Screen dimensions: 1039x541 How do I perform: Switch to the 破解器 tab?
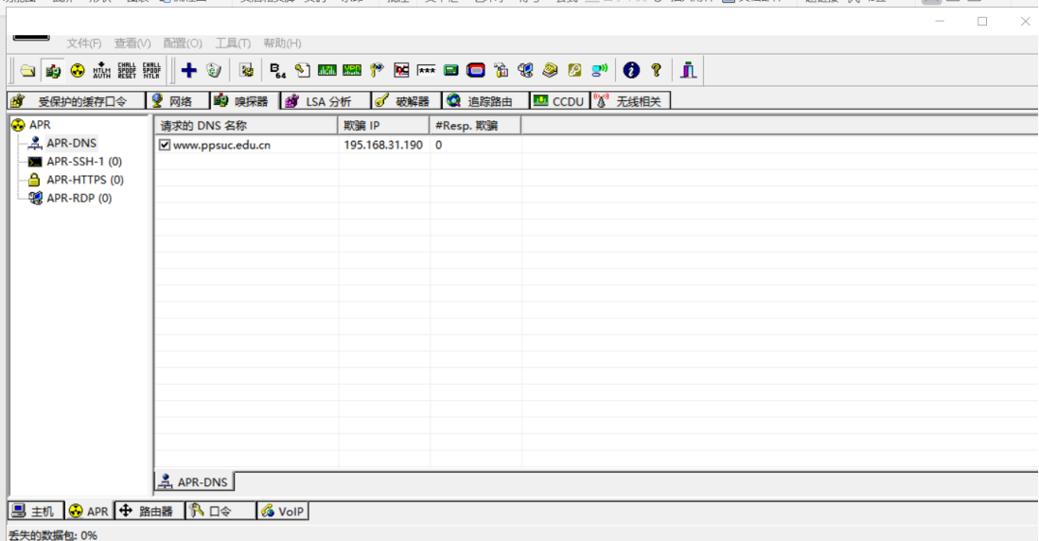point(406,101)
